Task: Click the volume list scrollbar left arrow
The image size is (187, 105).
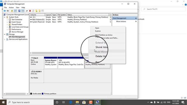Action: click(31, 53)
